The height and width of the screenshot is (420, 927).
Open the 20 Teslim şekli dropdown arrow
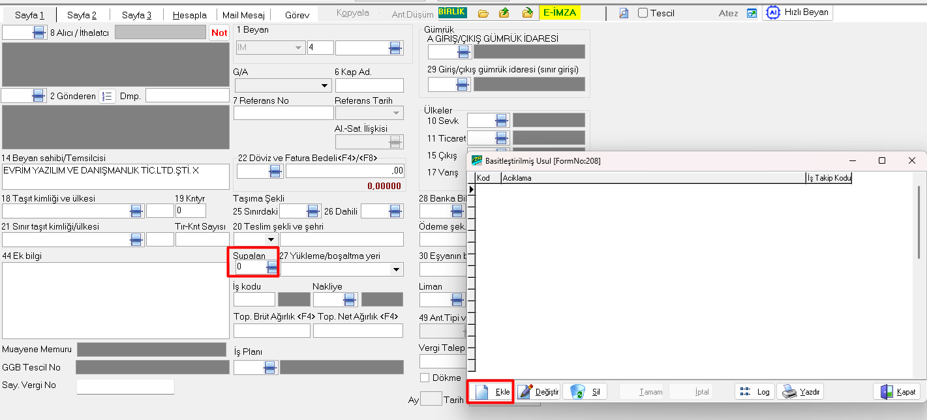[271, 239]
